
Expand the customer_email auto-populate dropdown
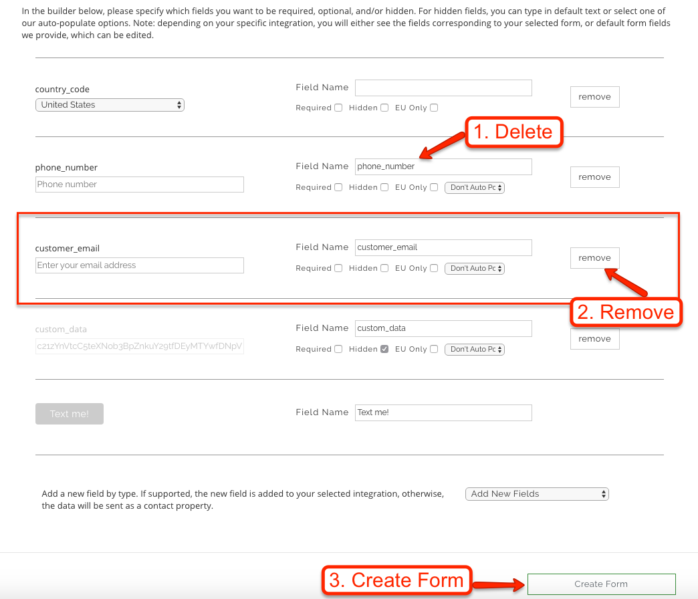click(475, 269)
